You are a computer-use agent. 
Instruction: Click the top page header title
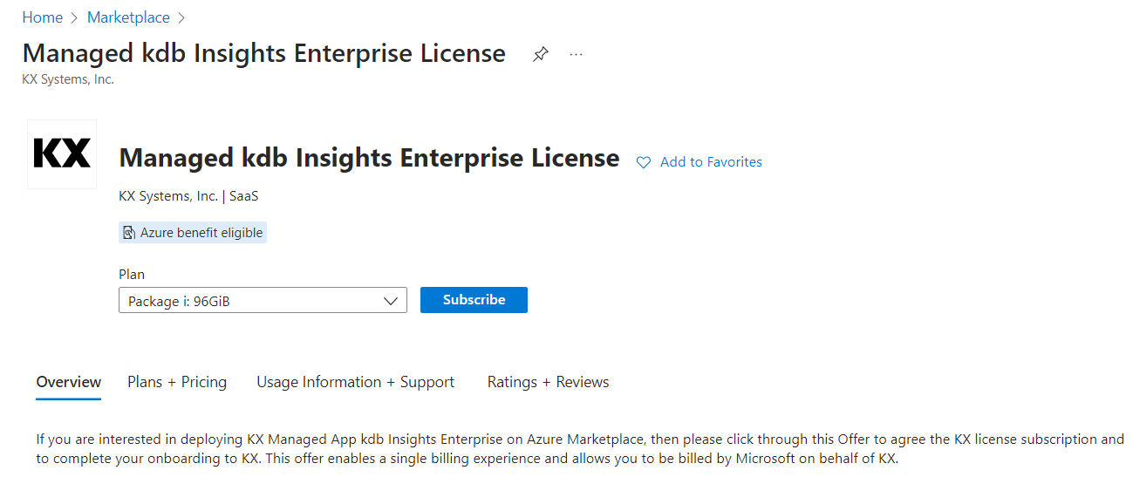(263, 53)
